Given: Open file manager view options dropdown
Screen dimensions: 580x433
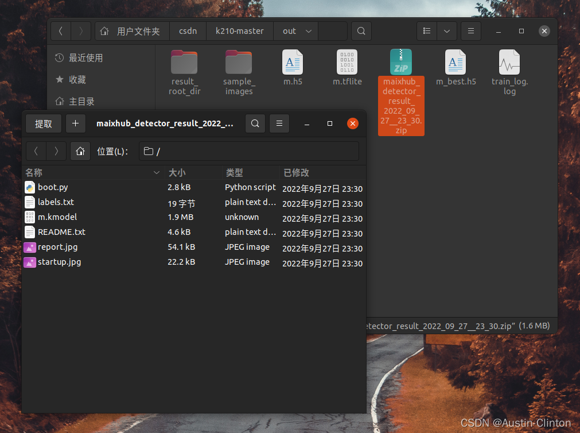Looking at the screenshot, I should coord(447,31).
